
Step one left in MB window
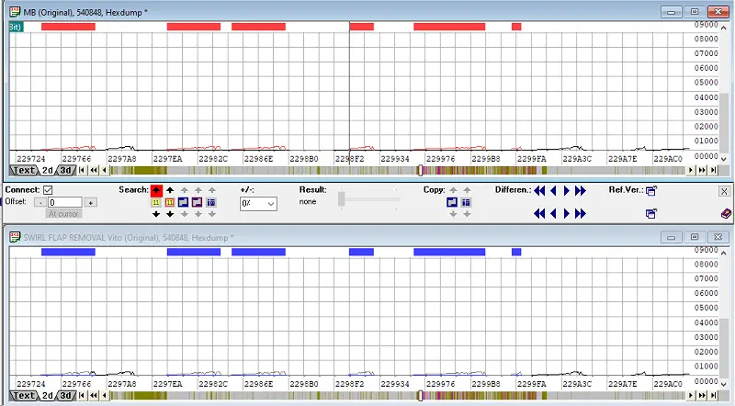(x=104, y=170)
